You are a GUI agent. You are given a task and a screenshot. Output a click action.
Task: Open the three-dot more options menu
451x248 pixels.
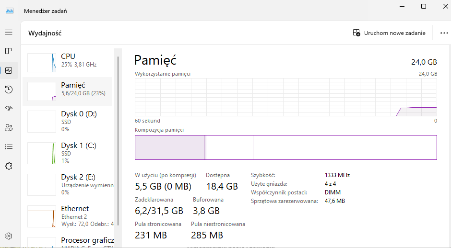coord(444,33)
